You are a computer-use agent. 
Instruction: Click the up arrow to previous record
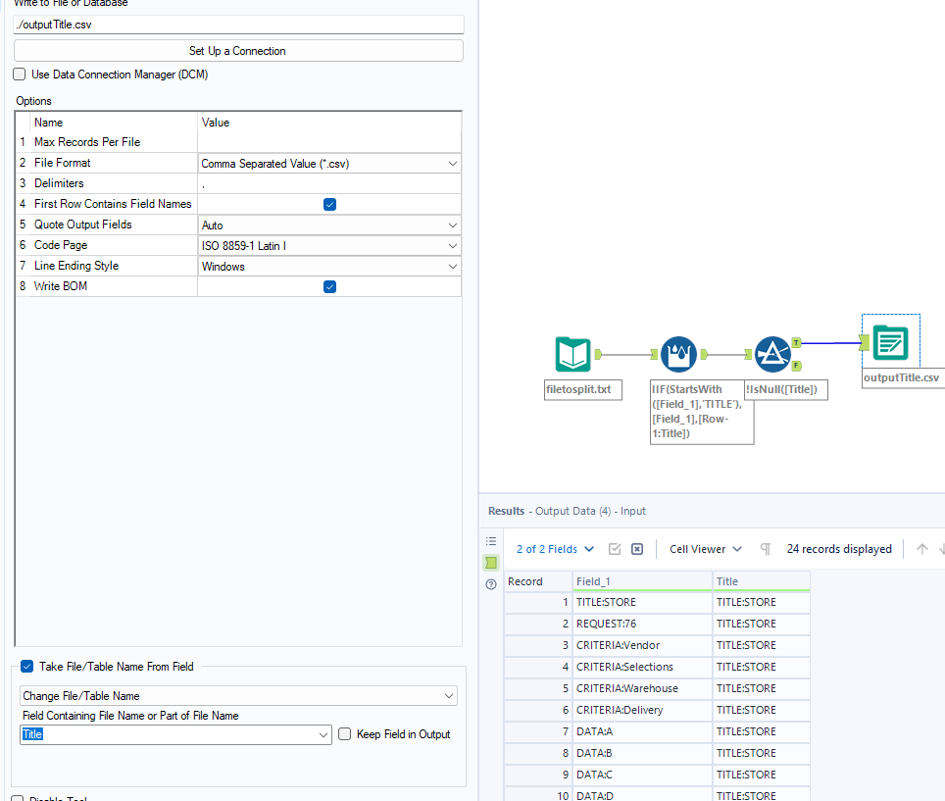point(921,549)
